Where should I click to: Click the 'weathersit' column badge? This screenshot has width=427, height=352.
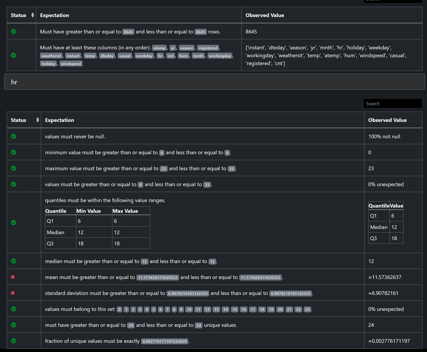click(x=52, y=56)
